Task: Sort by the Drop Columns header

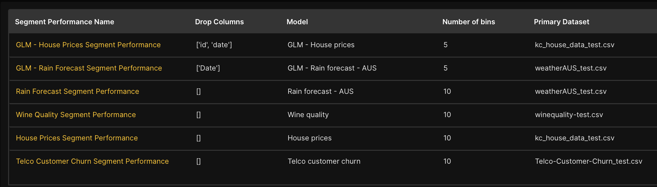Action: pos(219,22)
